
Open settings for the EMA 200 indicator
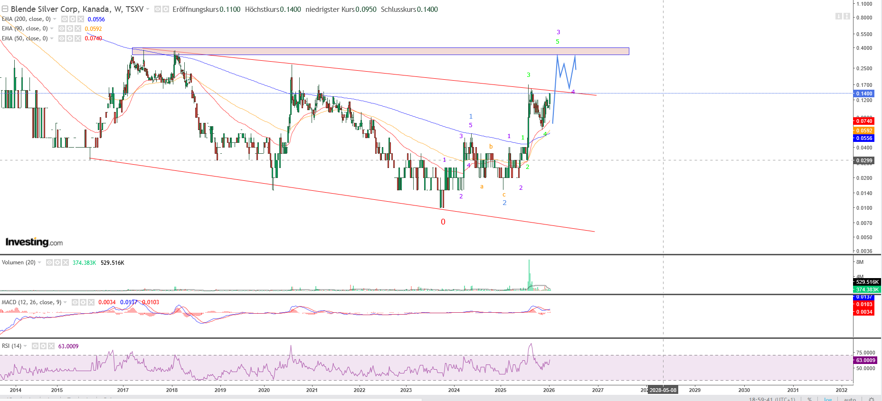pyautogui.click(x=73, y=19)
